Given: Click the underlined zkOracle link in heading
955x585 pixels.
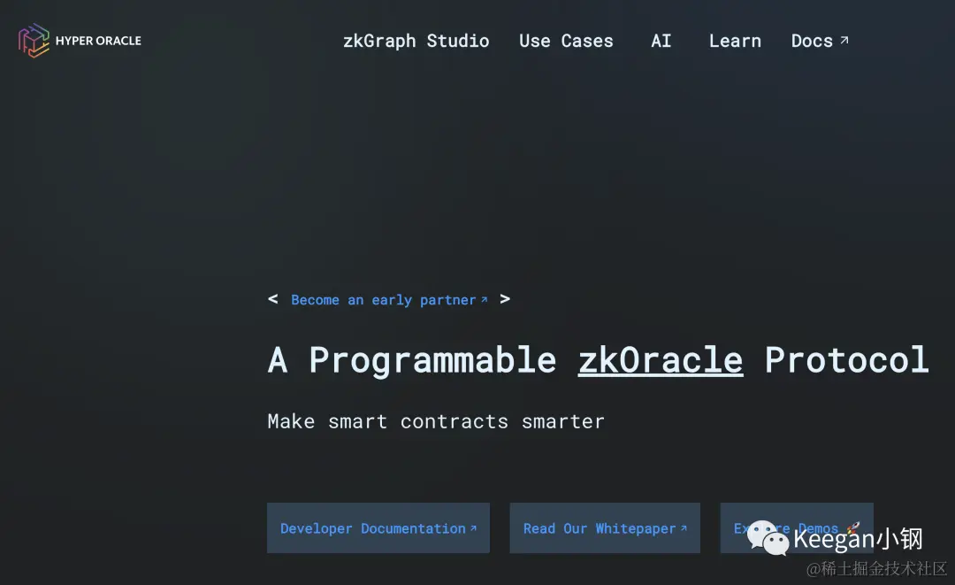Looking at the screenshot, I should 661,360.
